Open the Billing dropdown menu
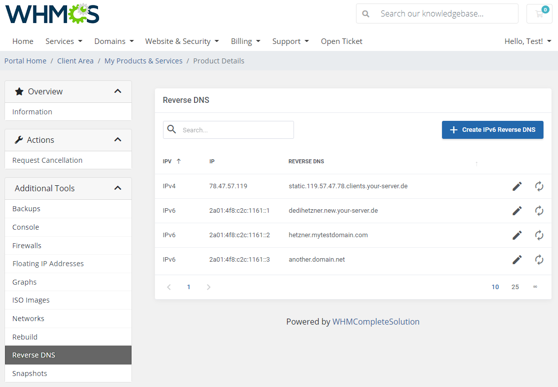558x387 pixels. (x=245, y=41)
